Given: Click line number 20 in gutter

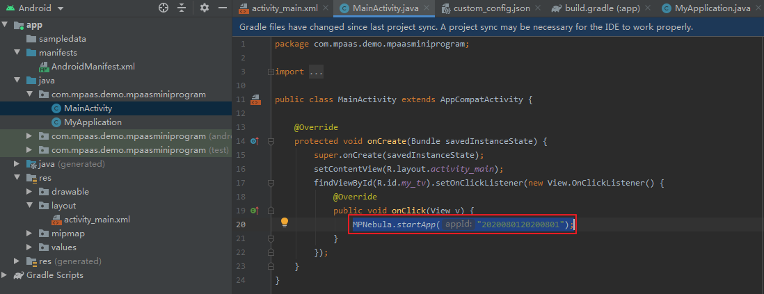Looking at the screenshot, I should [242, 224].
